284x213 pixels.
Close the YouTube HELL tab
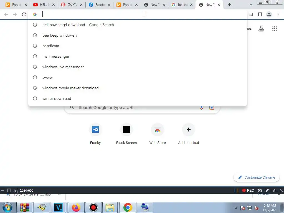pyautogui.click(x=54, y=5)
